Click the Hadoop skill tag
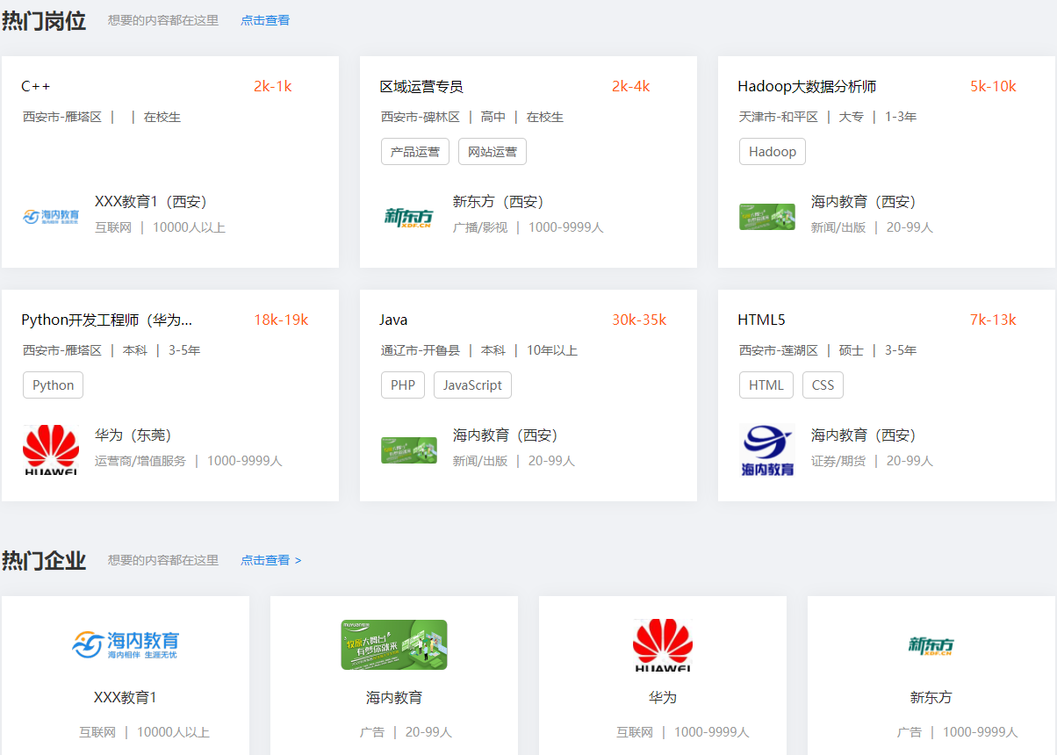The image size is (1057, 755). tap(773, 152)
